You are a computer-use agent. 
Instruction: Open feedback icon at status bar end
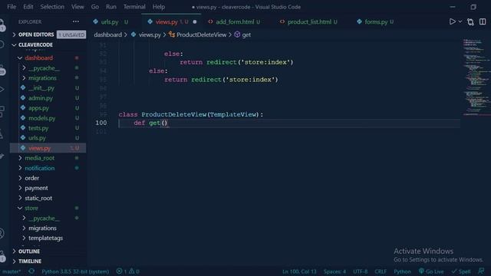481,271
